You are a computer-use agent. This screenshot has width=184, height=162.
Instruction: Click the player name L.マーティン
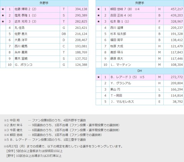121,65
